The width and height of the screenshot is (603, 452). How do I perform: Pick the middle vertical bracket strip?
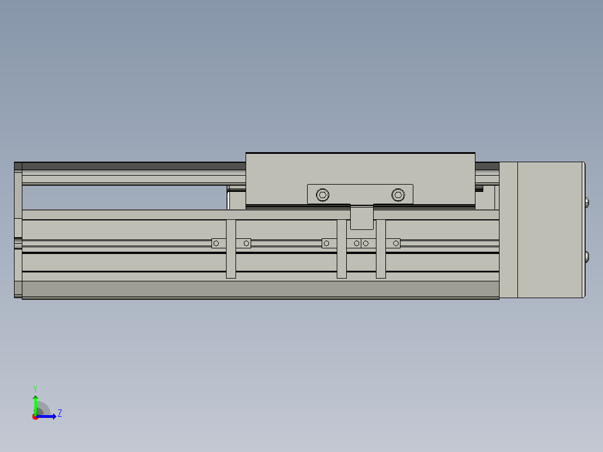click(341, 249)
